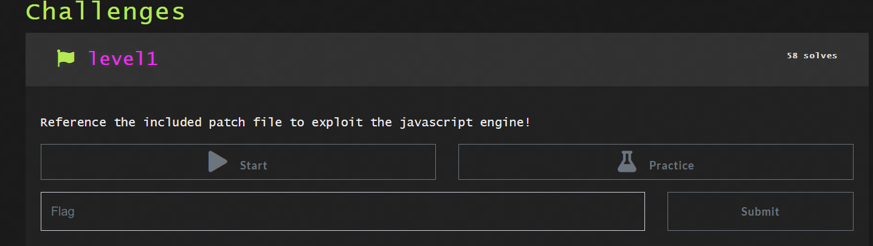Submit the entered flag
The height and width of the screenshot is (246, 873).
(760, 211)
